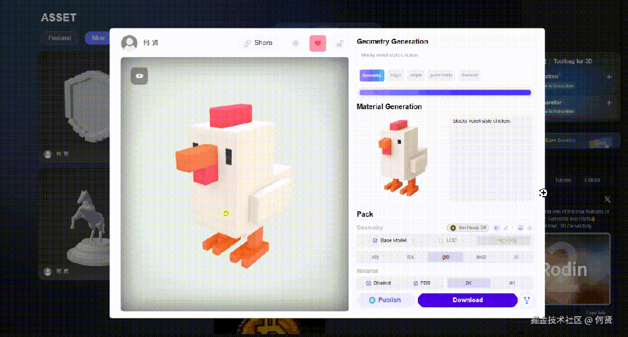Click the character tag
Viewport: 628px width, 337px height.
[469, 75]
